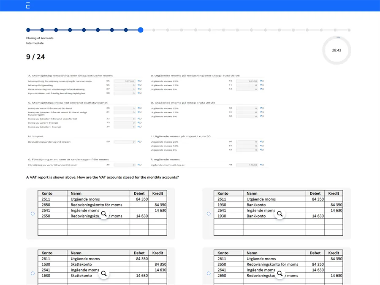Click the refresh icon beside box 48
The image size is (380, 285).
click(262, 165)
